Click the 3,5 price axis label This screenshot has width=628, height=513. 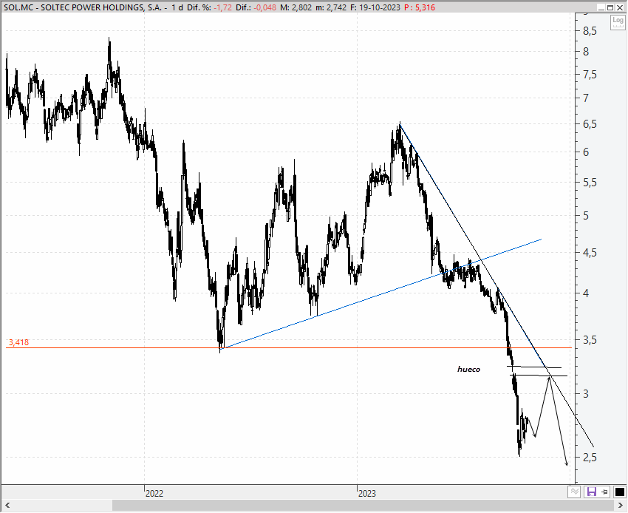point(590,340)
